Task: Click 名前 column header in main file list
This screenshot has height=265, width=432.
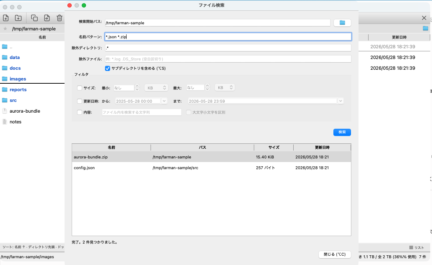Action: [42, 37]
